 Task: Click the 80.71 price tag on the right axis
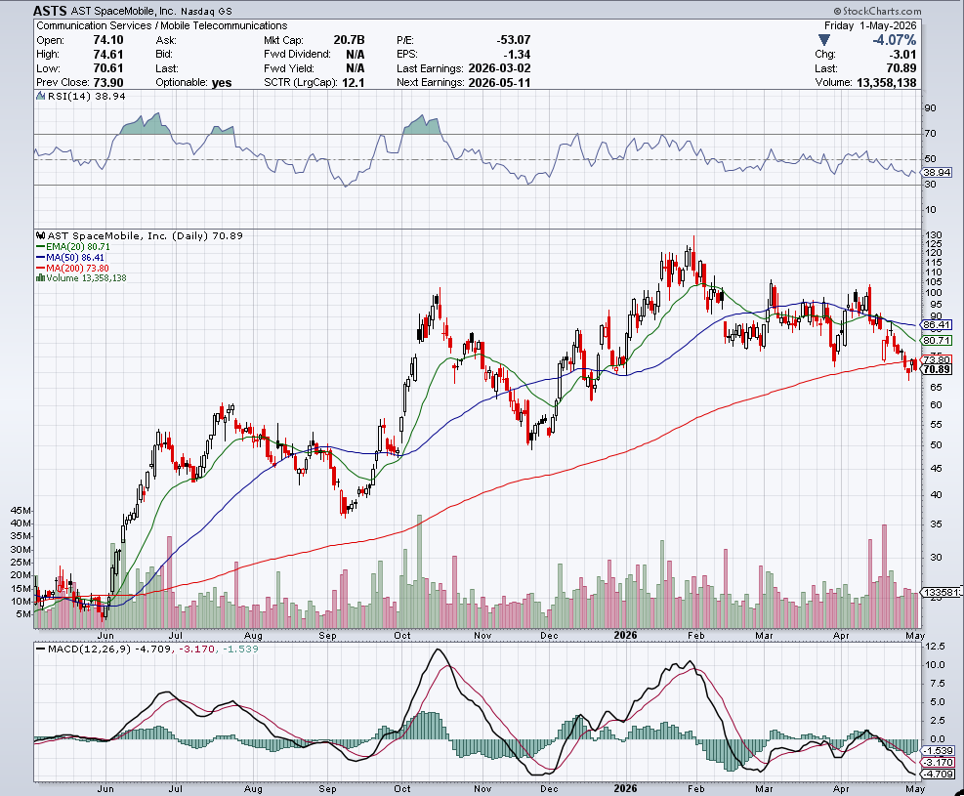[x=937, y=340]
